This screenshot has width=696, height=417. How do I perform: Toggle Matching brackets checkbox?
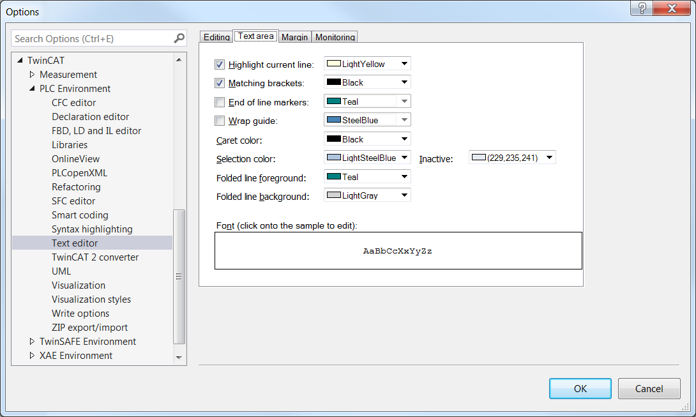219,83
